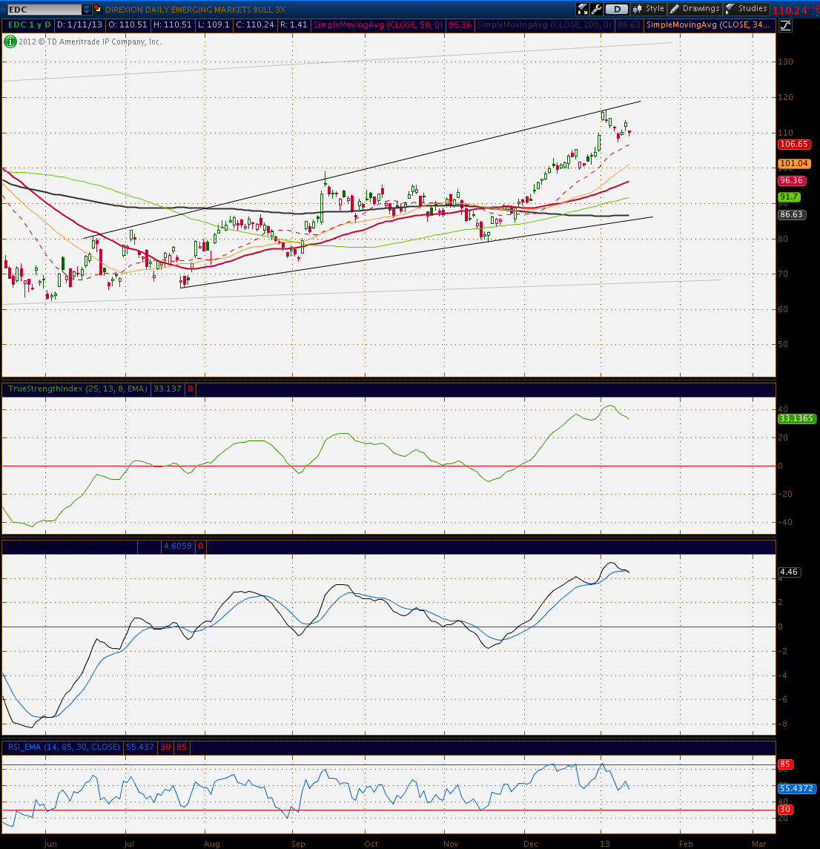This screenshot has width=820, height=849.
Task: Click the red 85 RSI level bubble
Action: click(x=785, y=764)
